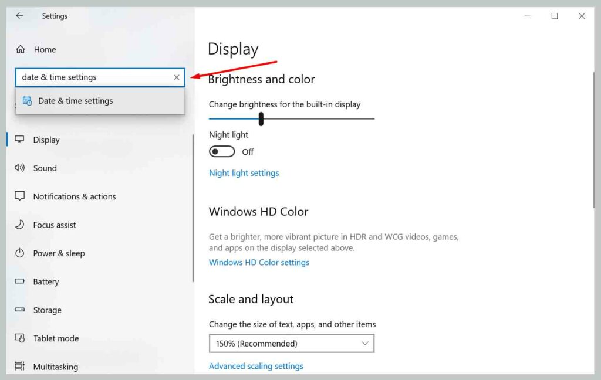The width and height of the screenshot is (601, 380).
Task: Click the back arrow in Settings
Action: pos(19,16)
